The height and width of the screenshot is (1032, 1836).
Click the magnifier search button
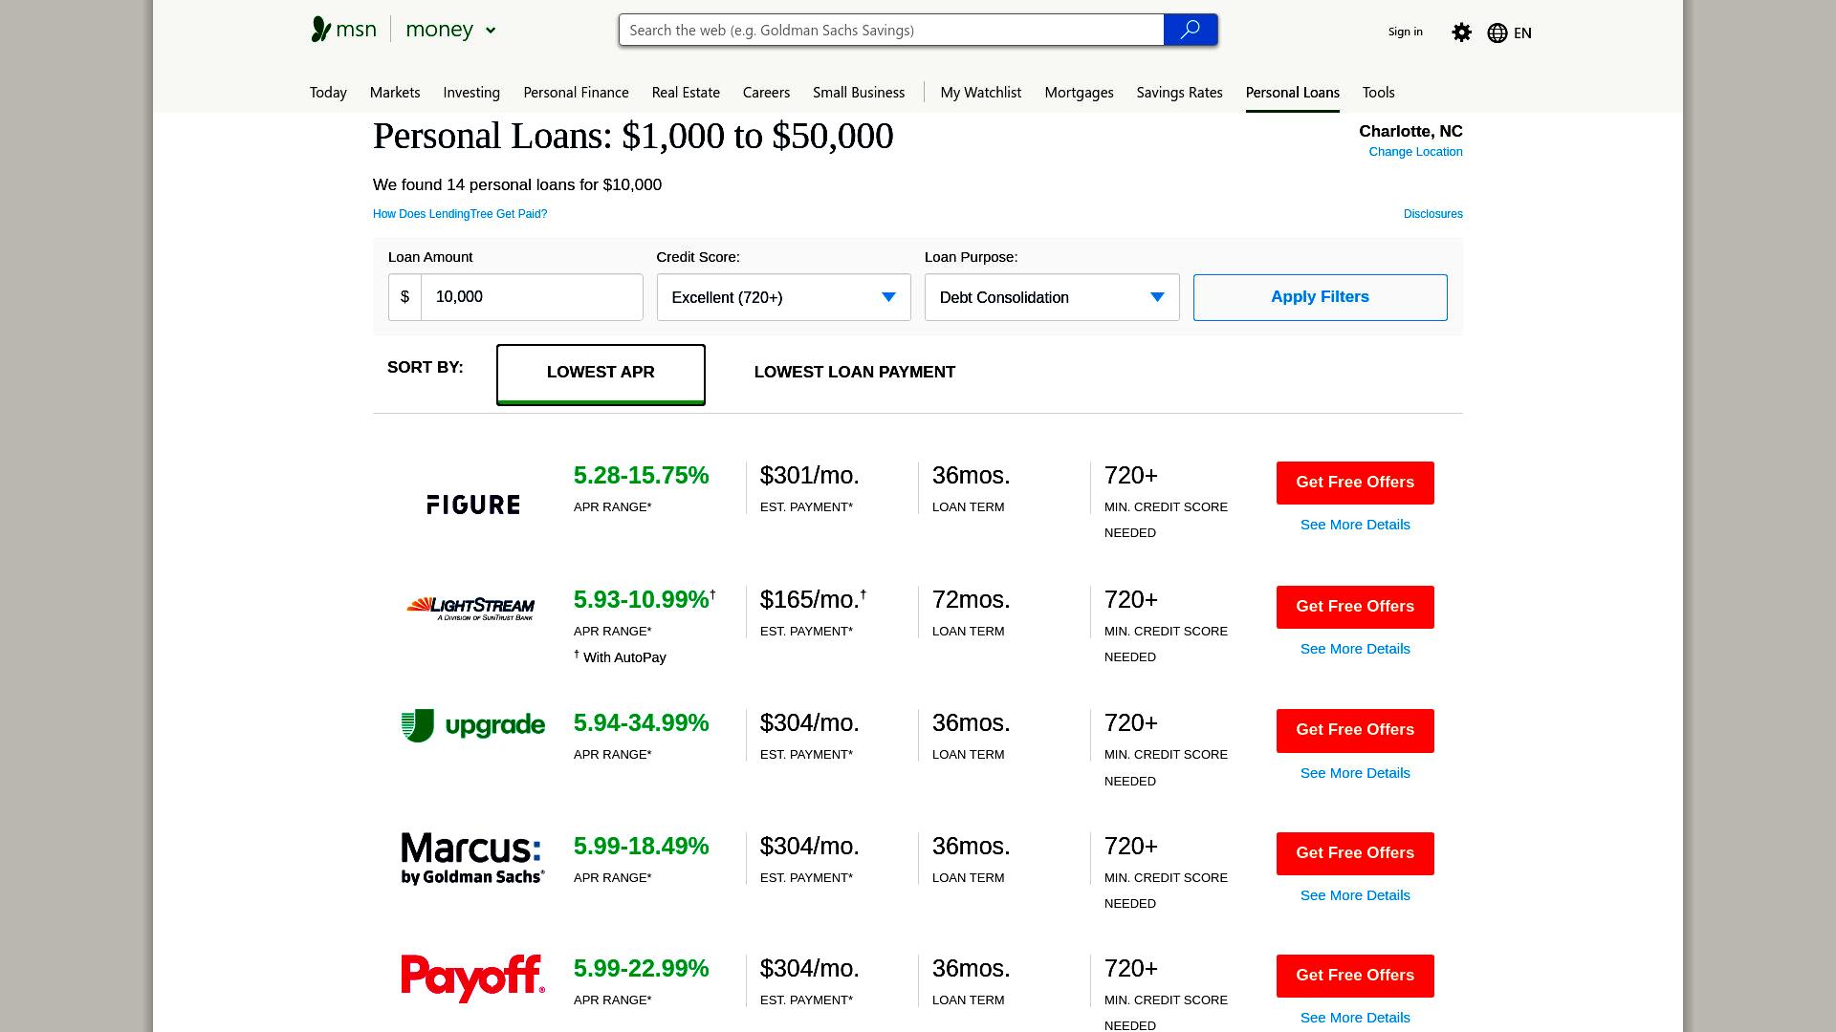1190,30
